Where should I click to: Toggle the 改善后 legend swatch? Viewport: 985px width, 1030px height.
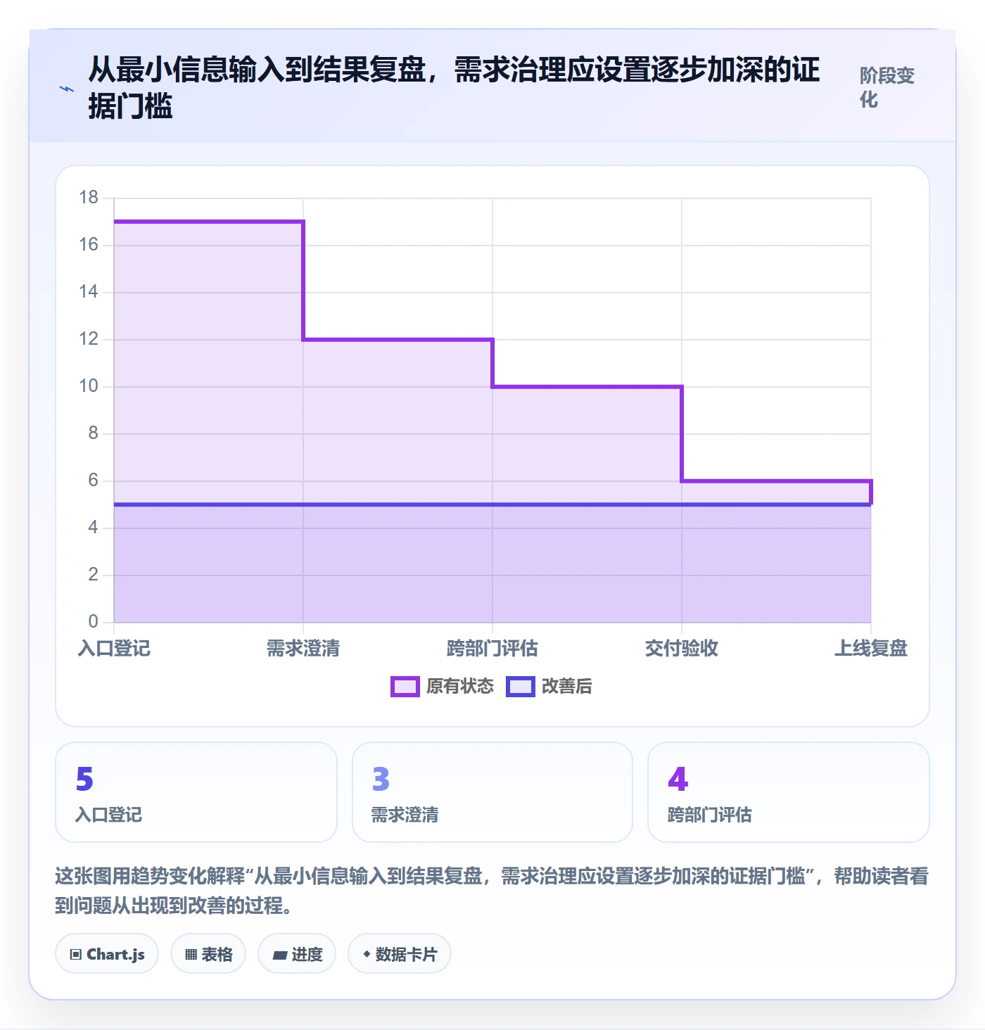pos(521,687)
